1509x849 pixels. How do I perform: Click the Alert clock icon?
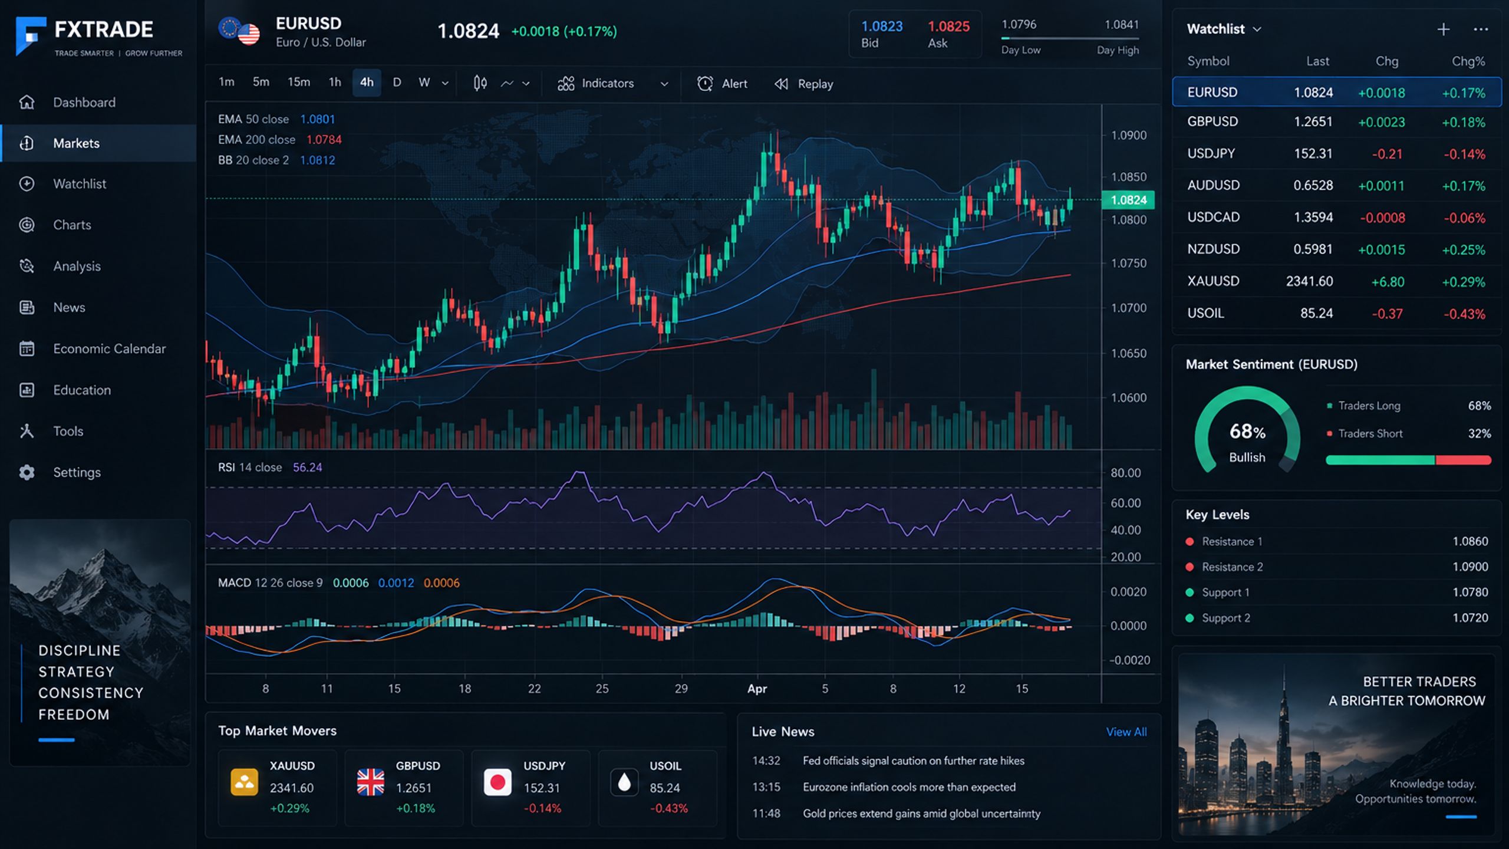705,84
